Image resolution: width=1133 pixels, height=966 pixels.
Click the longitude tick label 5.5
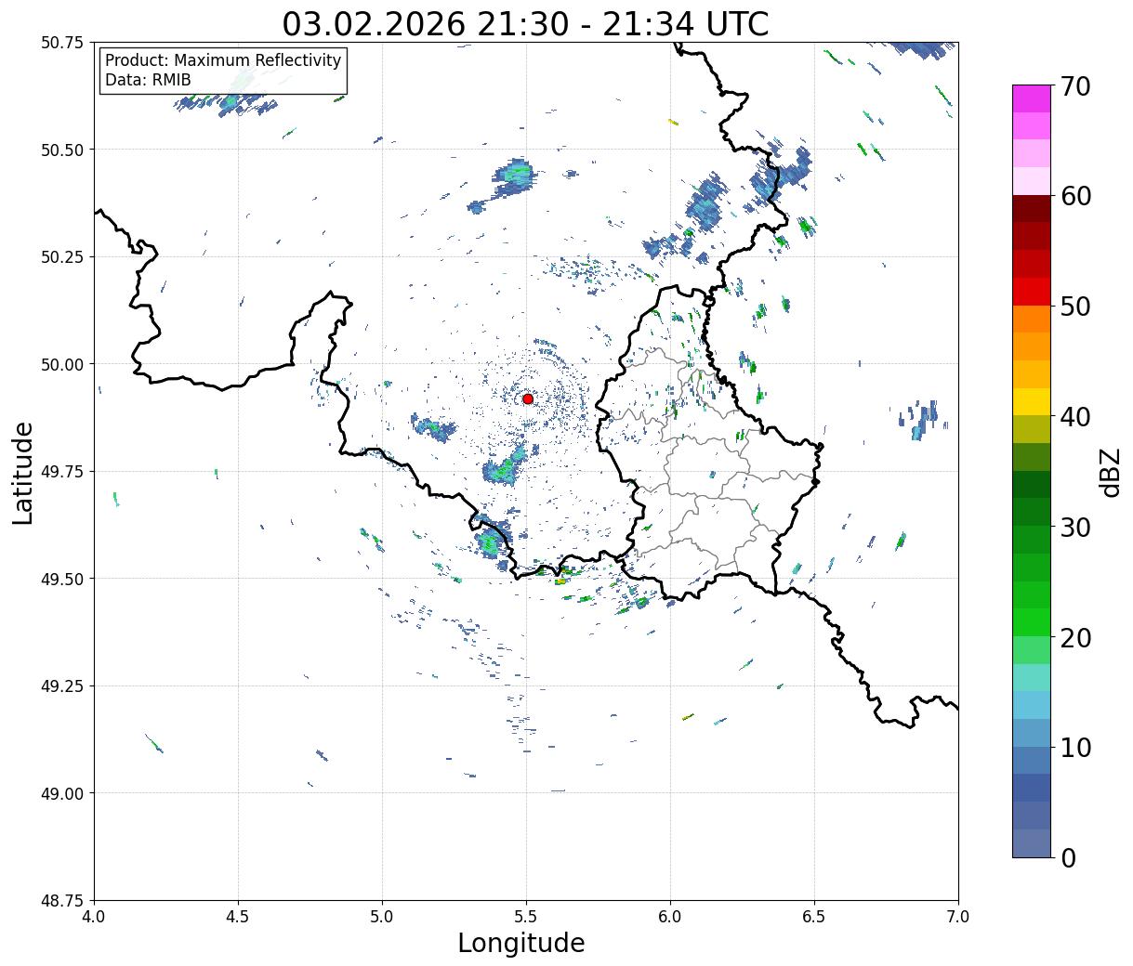526,917
